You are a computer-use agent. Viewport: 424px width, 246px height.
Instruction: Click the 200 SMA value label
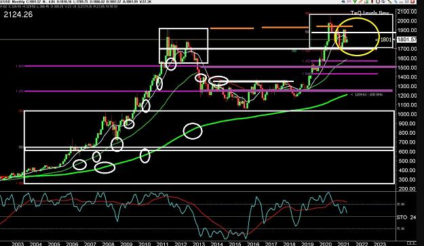(366, 94)
